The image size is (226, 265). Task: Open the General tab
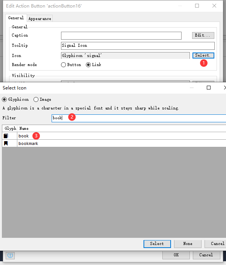[x=16, y=18]
